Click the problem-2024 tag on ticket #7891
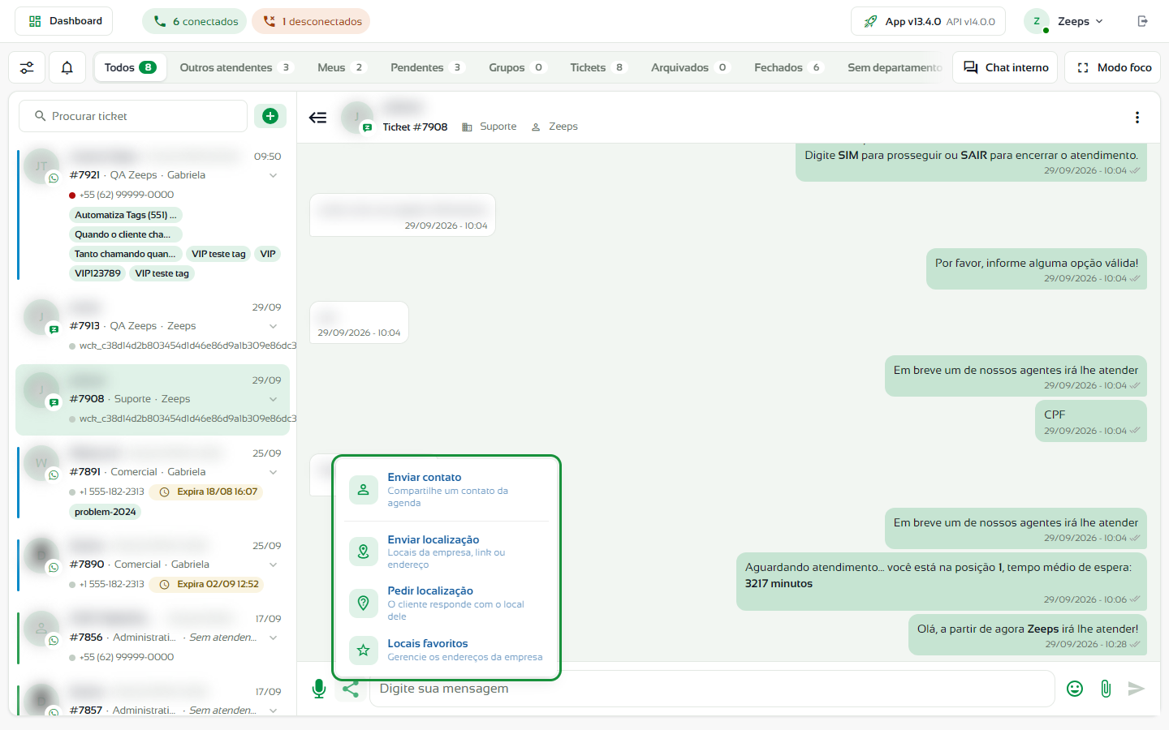 [x=106, y=512]
